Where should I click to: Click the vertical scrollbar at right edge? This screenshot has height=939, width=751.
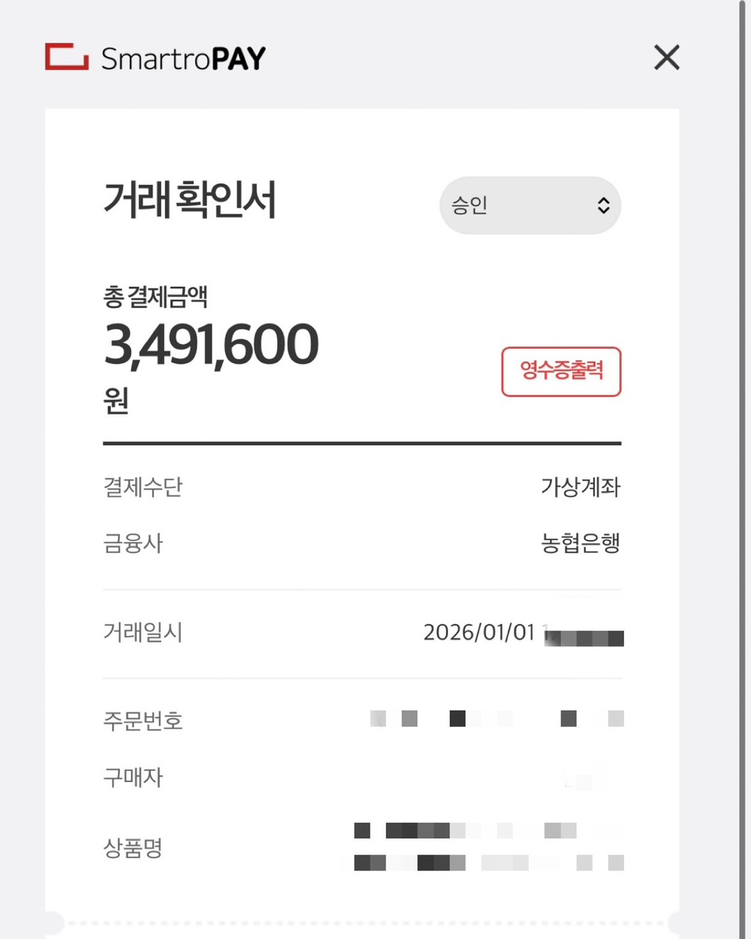pos(743,469)
